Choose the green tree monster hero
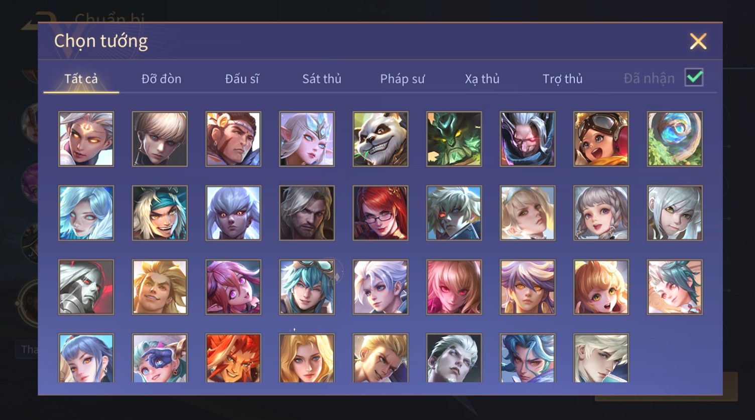The width and height of the screenshot is (755, 420). (454, 139)
